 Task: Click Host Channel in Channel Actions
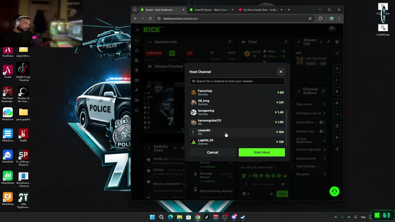click(306, 166)
